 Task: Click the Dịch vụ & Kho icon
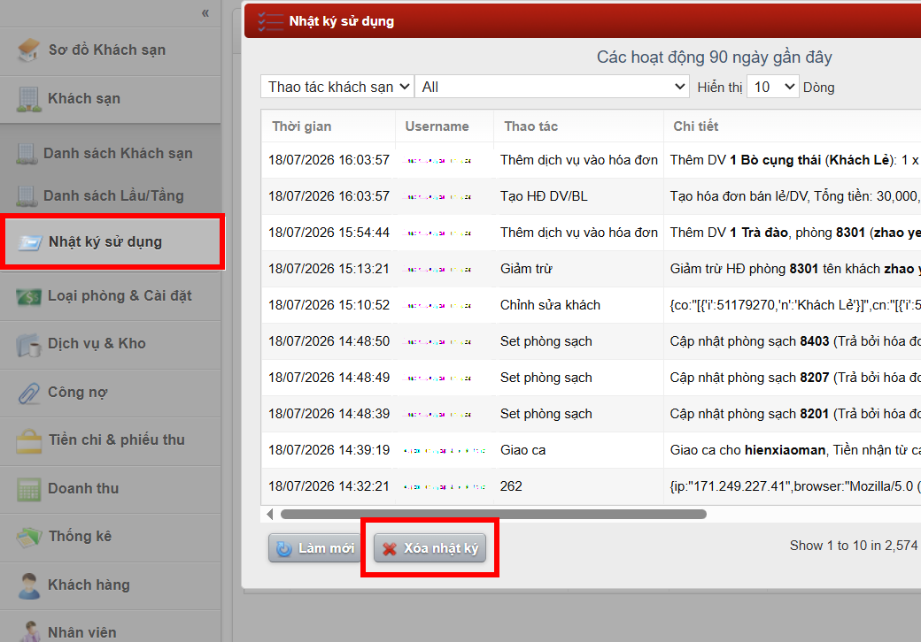pyautogui.click(x=28, y=344)
